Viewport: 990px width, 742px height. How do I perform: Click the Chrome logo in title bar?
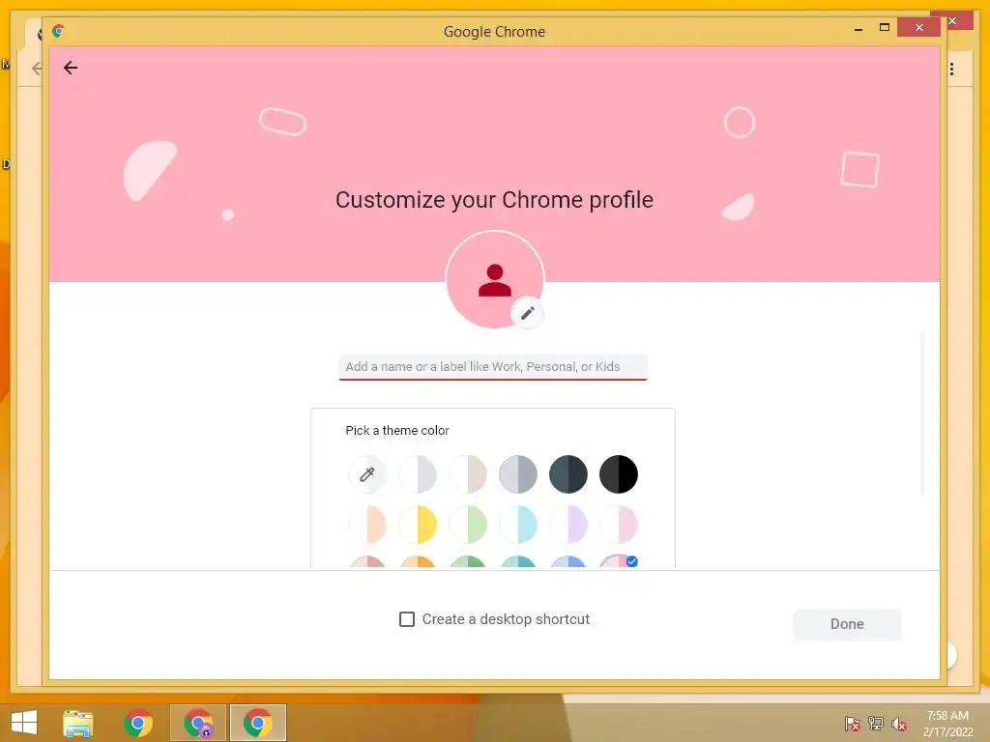[58, 31]
